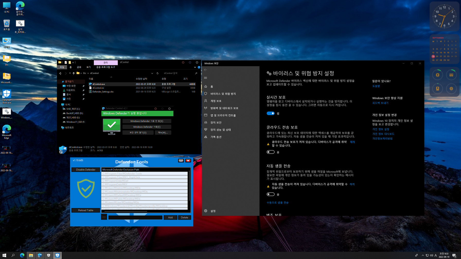Select 관리 contextual tab
The height and width of the screenshot is (259, 461).
click(106, 62)
